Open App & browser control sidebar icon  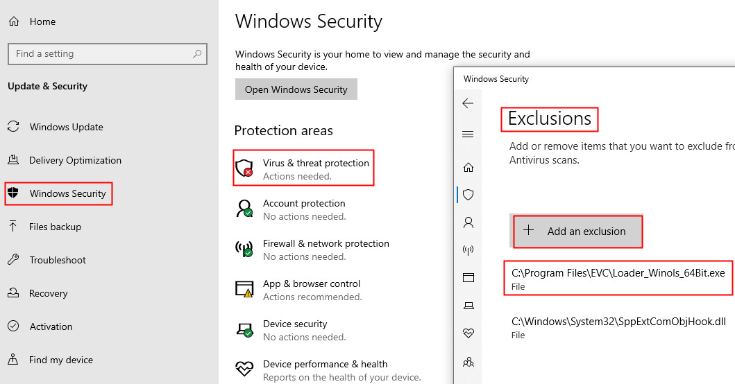[x=468, y=278]
